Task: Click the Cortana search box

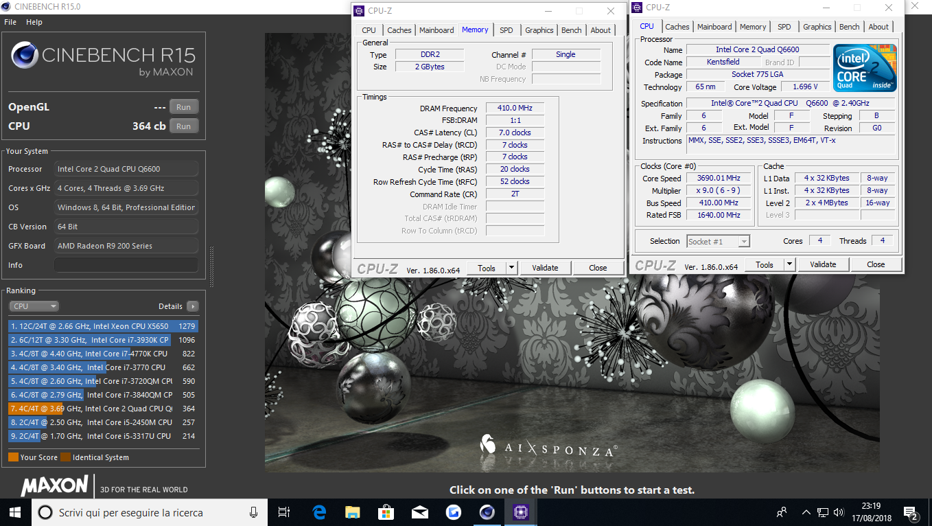Action: pos(148,512)
